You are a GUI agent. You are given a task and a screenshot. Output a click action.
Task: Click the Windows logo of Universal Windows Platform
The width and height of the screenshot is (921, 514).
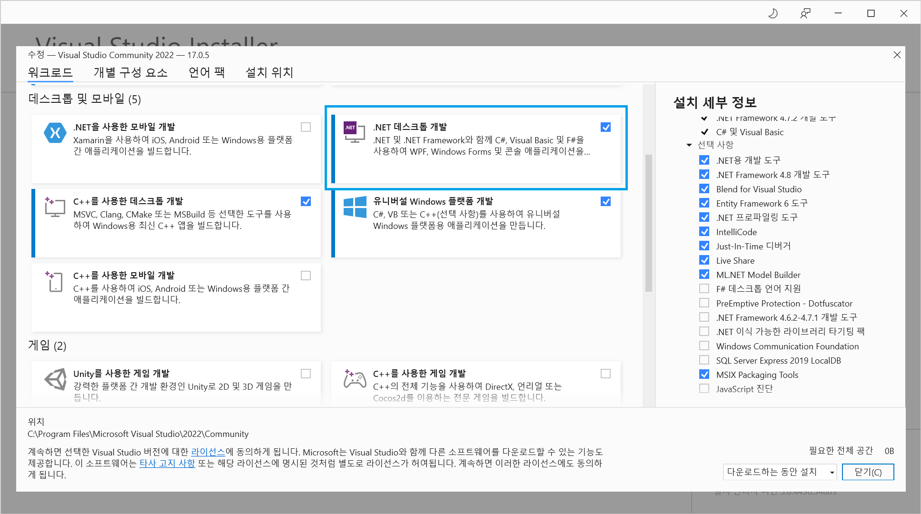point(355,207)
